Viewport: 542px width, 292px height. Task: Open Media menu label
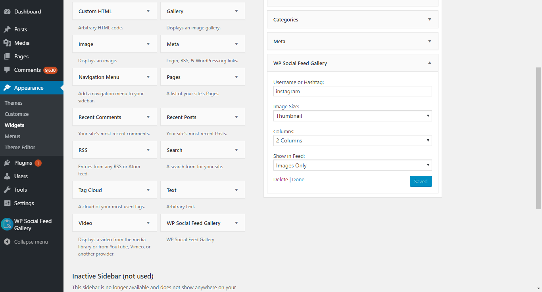click(22, 43)
